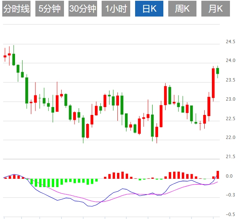Click the -0.5 MACD axis label
Viewport: 242px width, 219px height.
[x=230, y=214]
